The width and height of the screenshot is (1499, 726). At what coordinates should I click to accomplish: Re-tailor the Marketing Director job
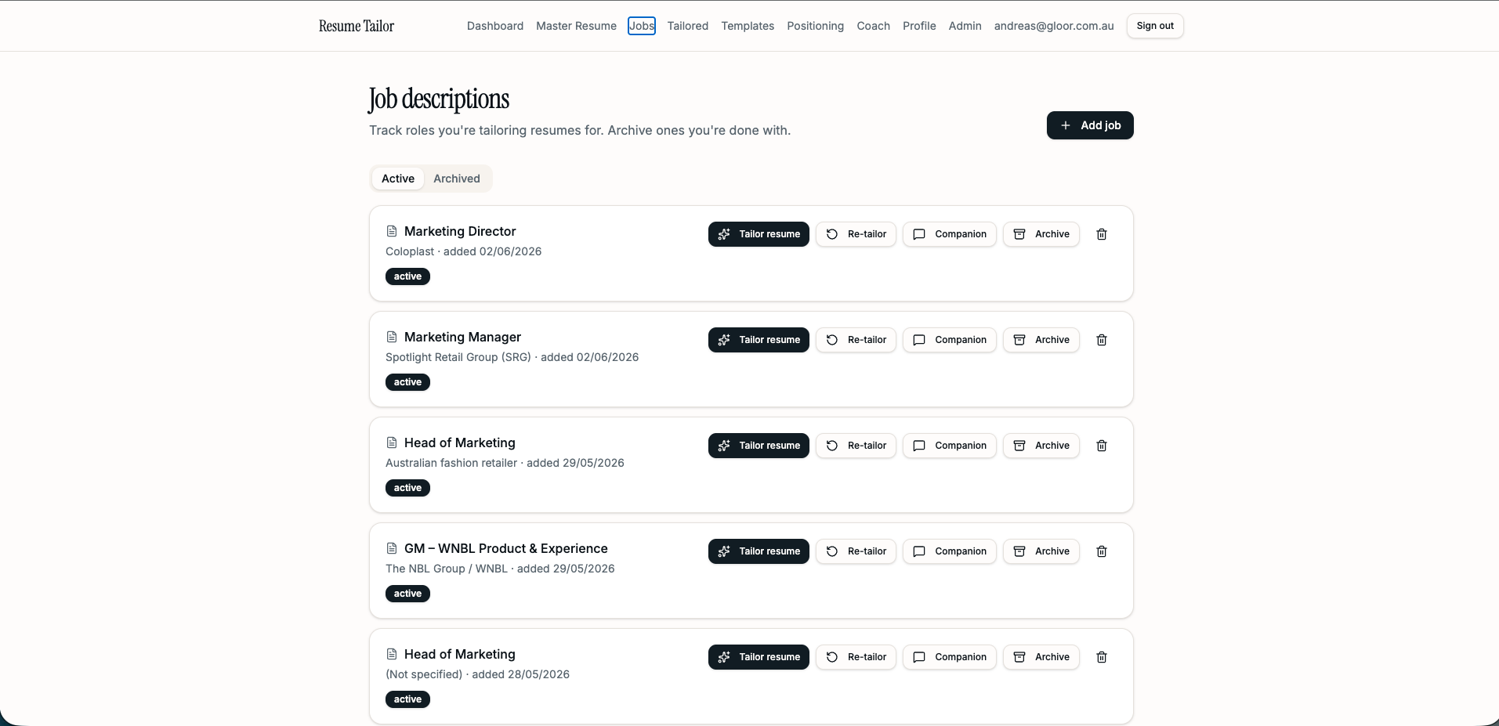(x=856, y=234)
